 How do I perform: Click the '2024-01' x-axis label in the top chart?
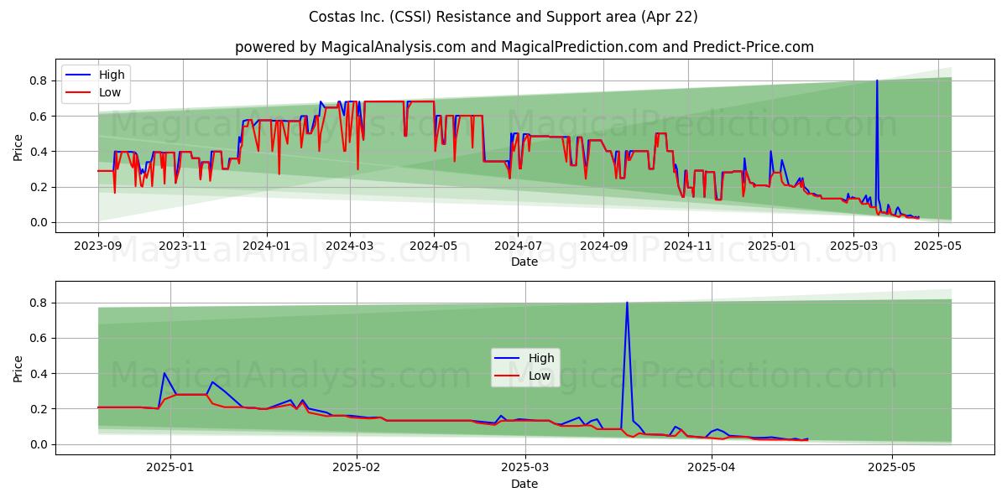coord(267,246)
